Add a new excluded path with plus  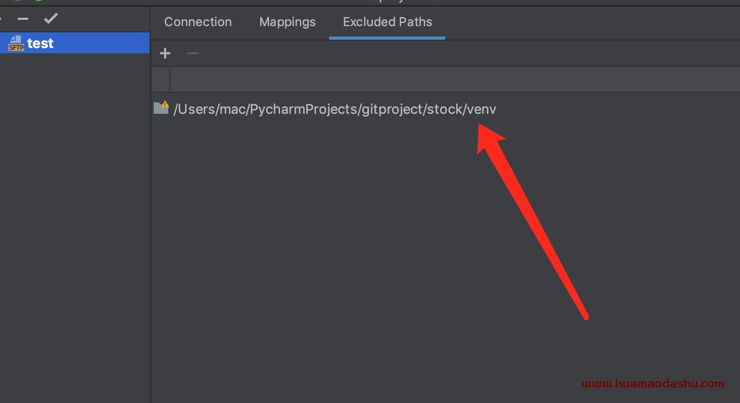click(x=165, y=53)
